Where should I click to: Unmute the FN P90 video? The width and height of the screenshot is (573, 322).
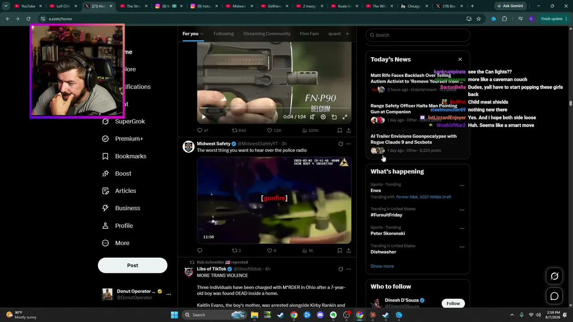[312, 117]
